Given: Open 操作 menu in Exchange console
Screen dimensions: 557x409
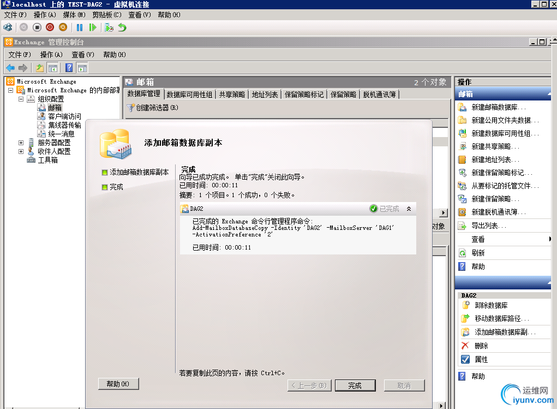Looking at the screenshot, I should [x=51, y=55].
